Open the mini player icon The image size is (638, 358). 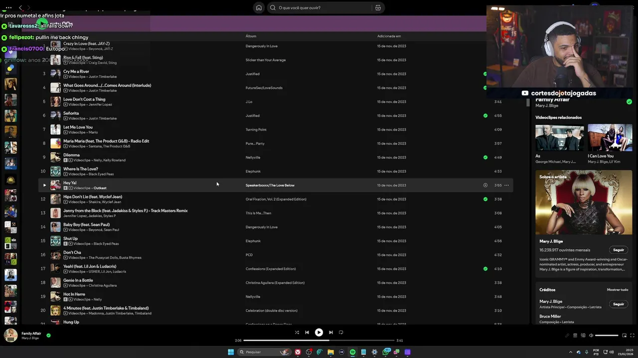click(624, 335)
